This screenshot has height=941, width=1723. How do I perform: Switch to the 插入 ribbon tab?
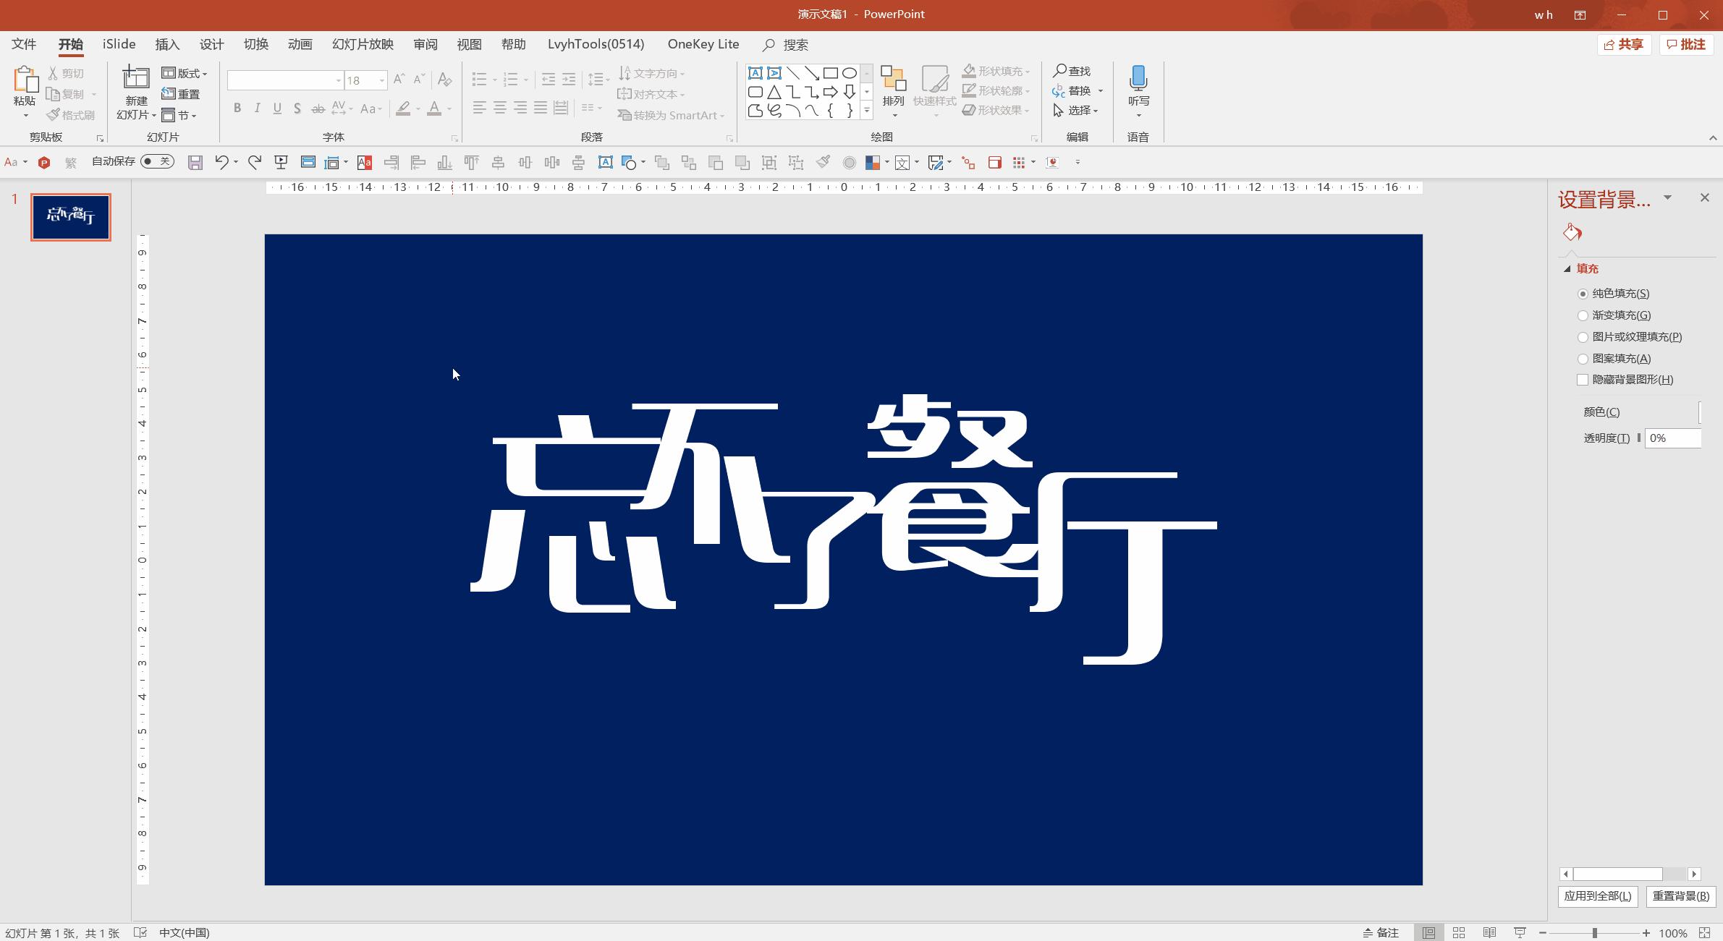tap(166, 44)
